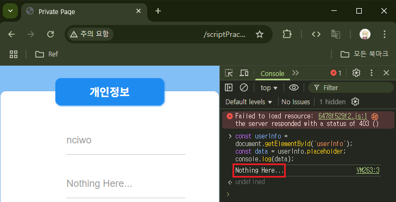Screen dimensions: 396x202
Task: Go back to previous page
Action: pos(11,34)
